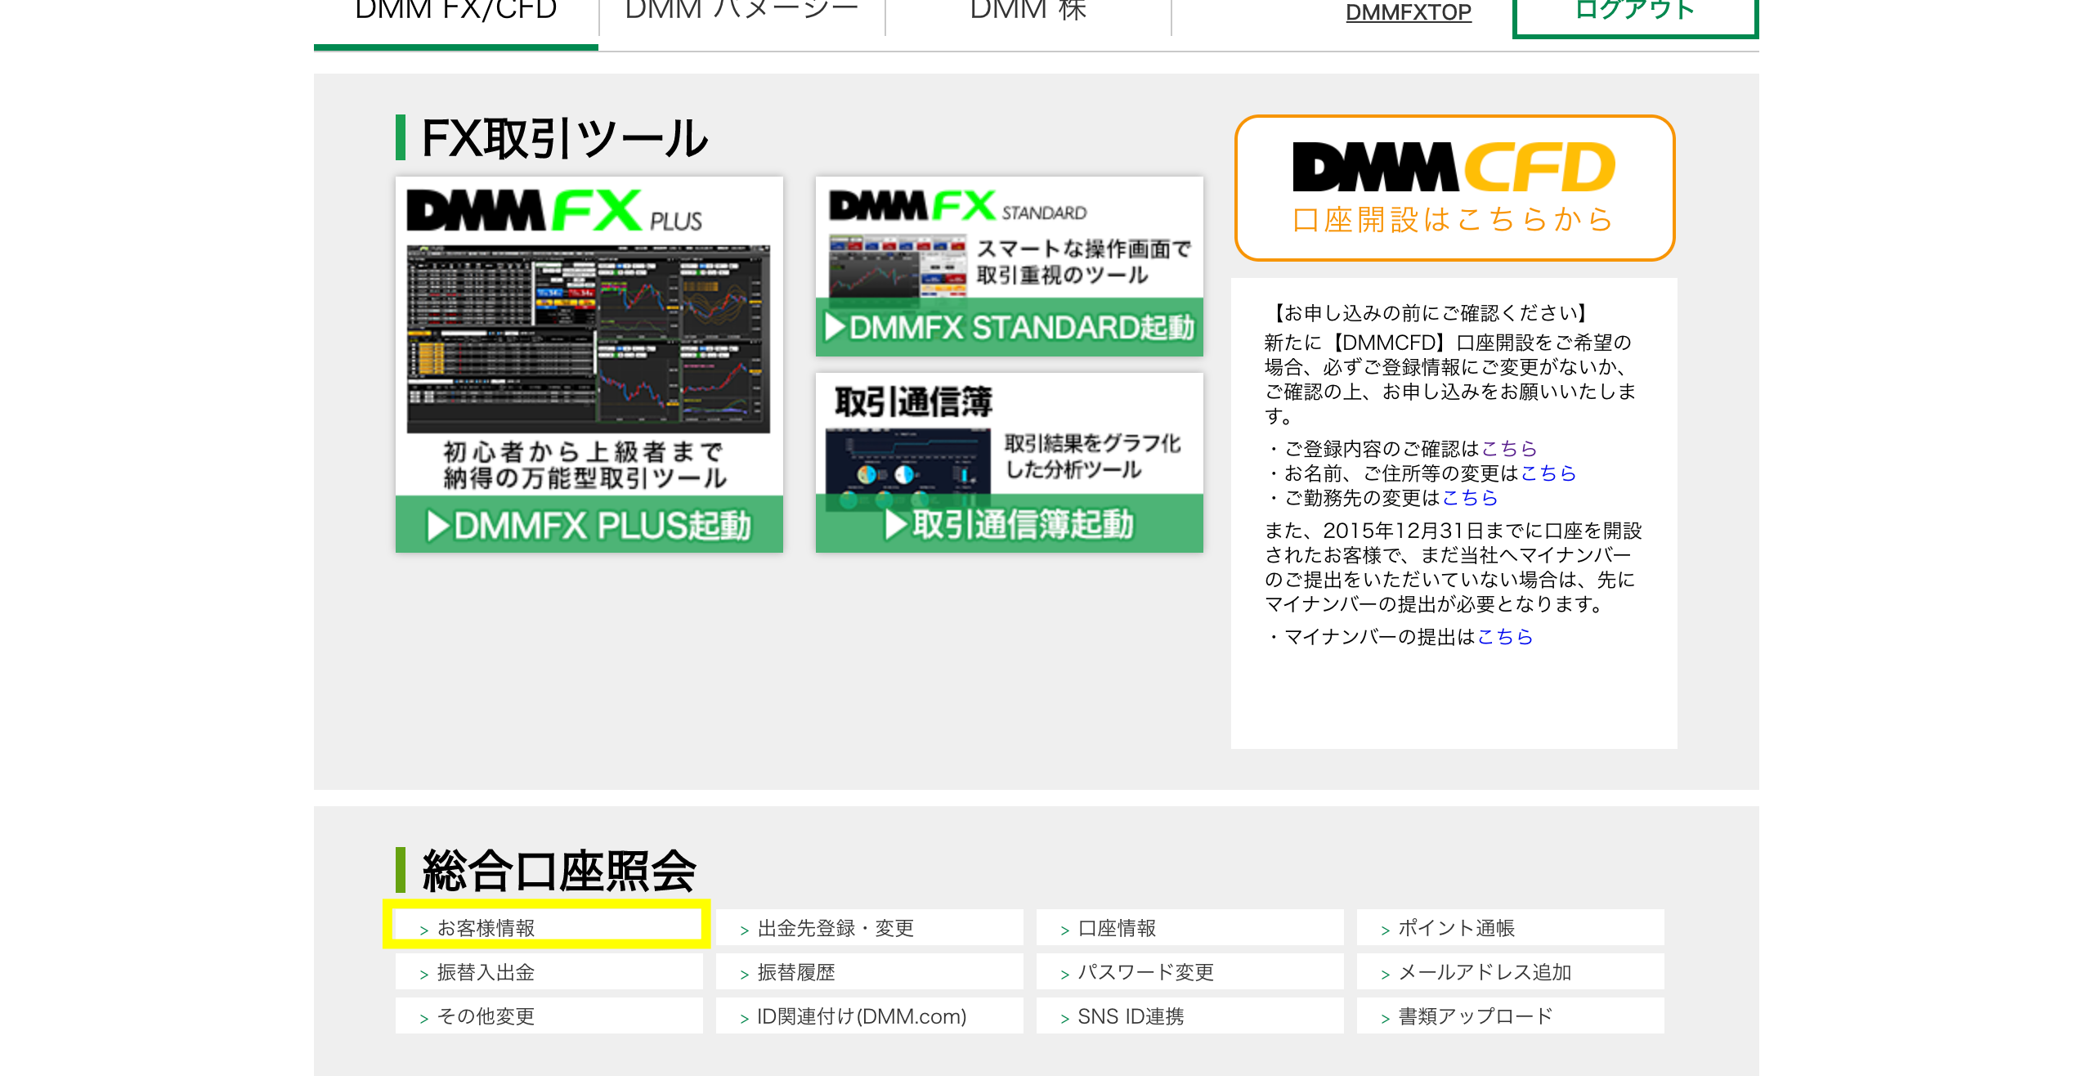
Task: Open 出金先登録・変更 menu item
Action: point(870,927)
